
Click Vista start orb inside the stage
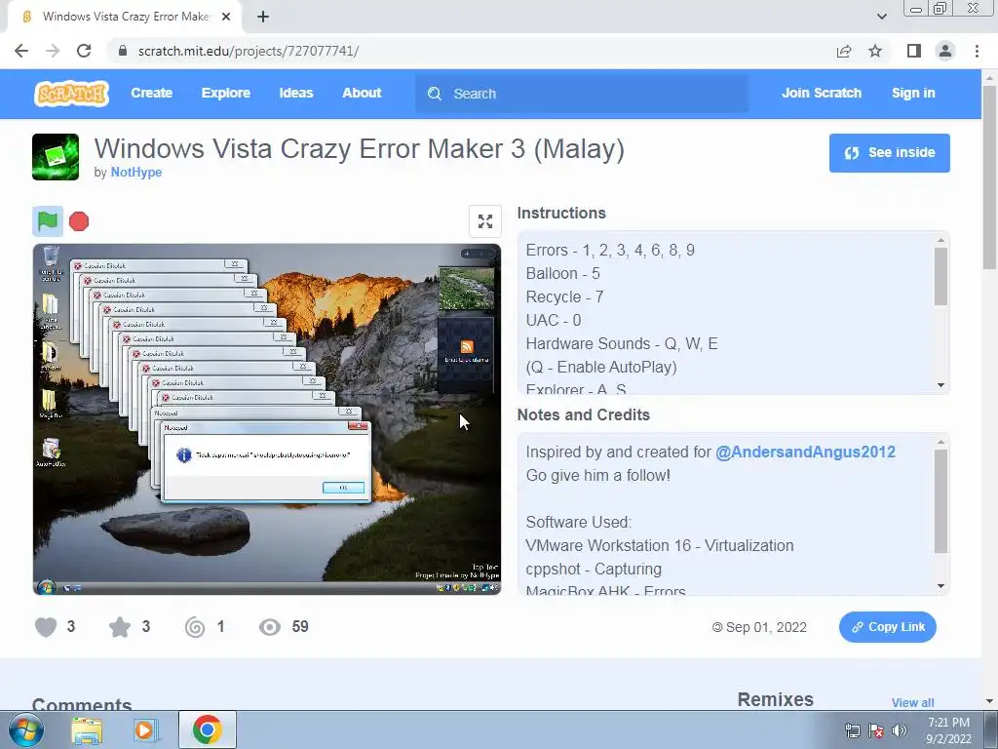[45, 587]
